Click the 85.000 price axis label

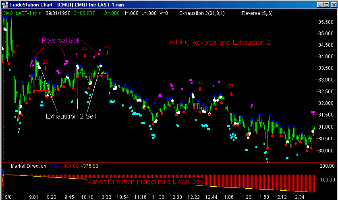pyautogui.click(x=326, y=33)
